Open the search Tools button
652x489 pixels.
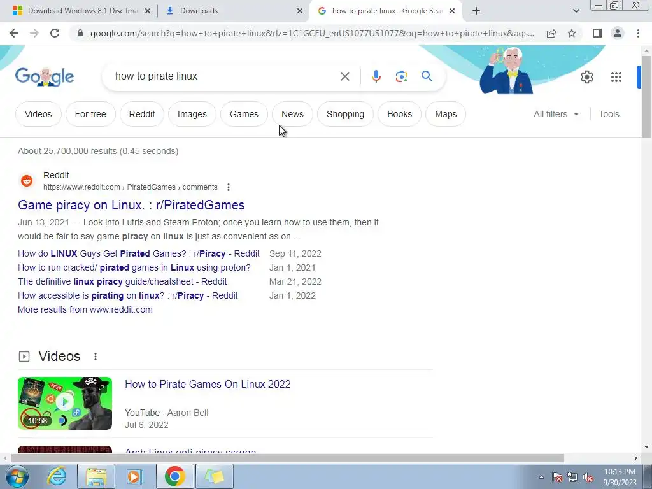[x=609, y=114]
